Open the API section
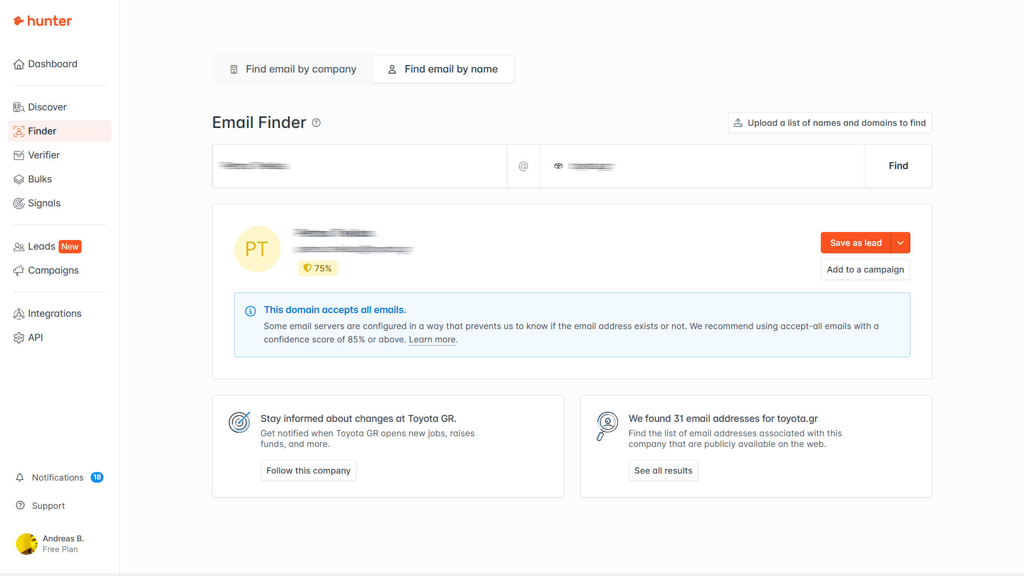 pyautogui.click(x=35, y=338)
